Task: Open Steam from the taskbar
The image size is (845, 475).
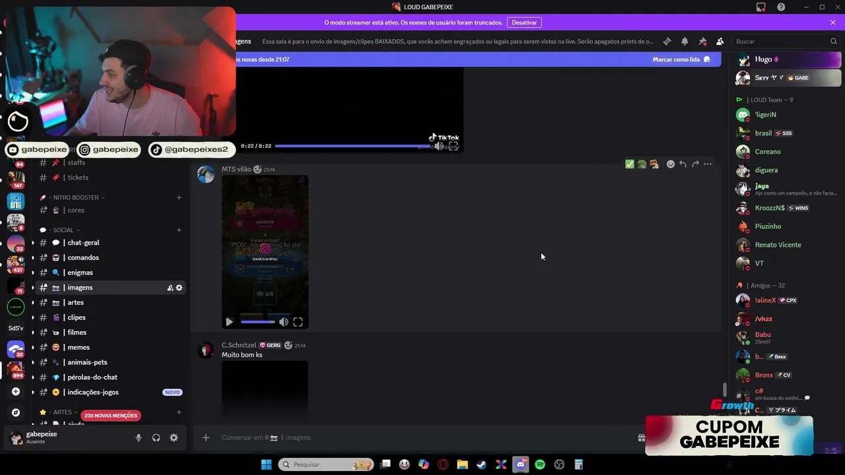Action: pyautogui.click(x=482, y=464)
